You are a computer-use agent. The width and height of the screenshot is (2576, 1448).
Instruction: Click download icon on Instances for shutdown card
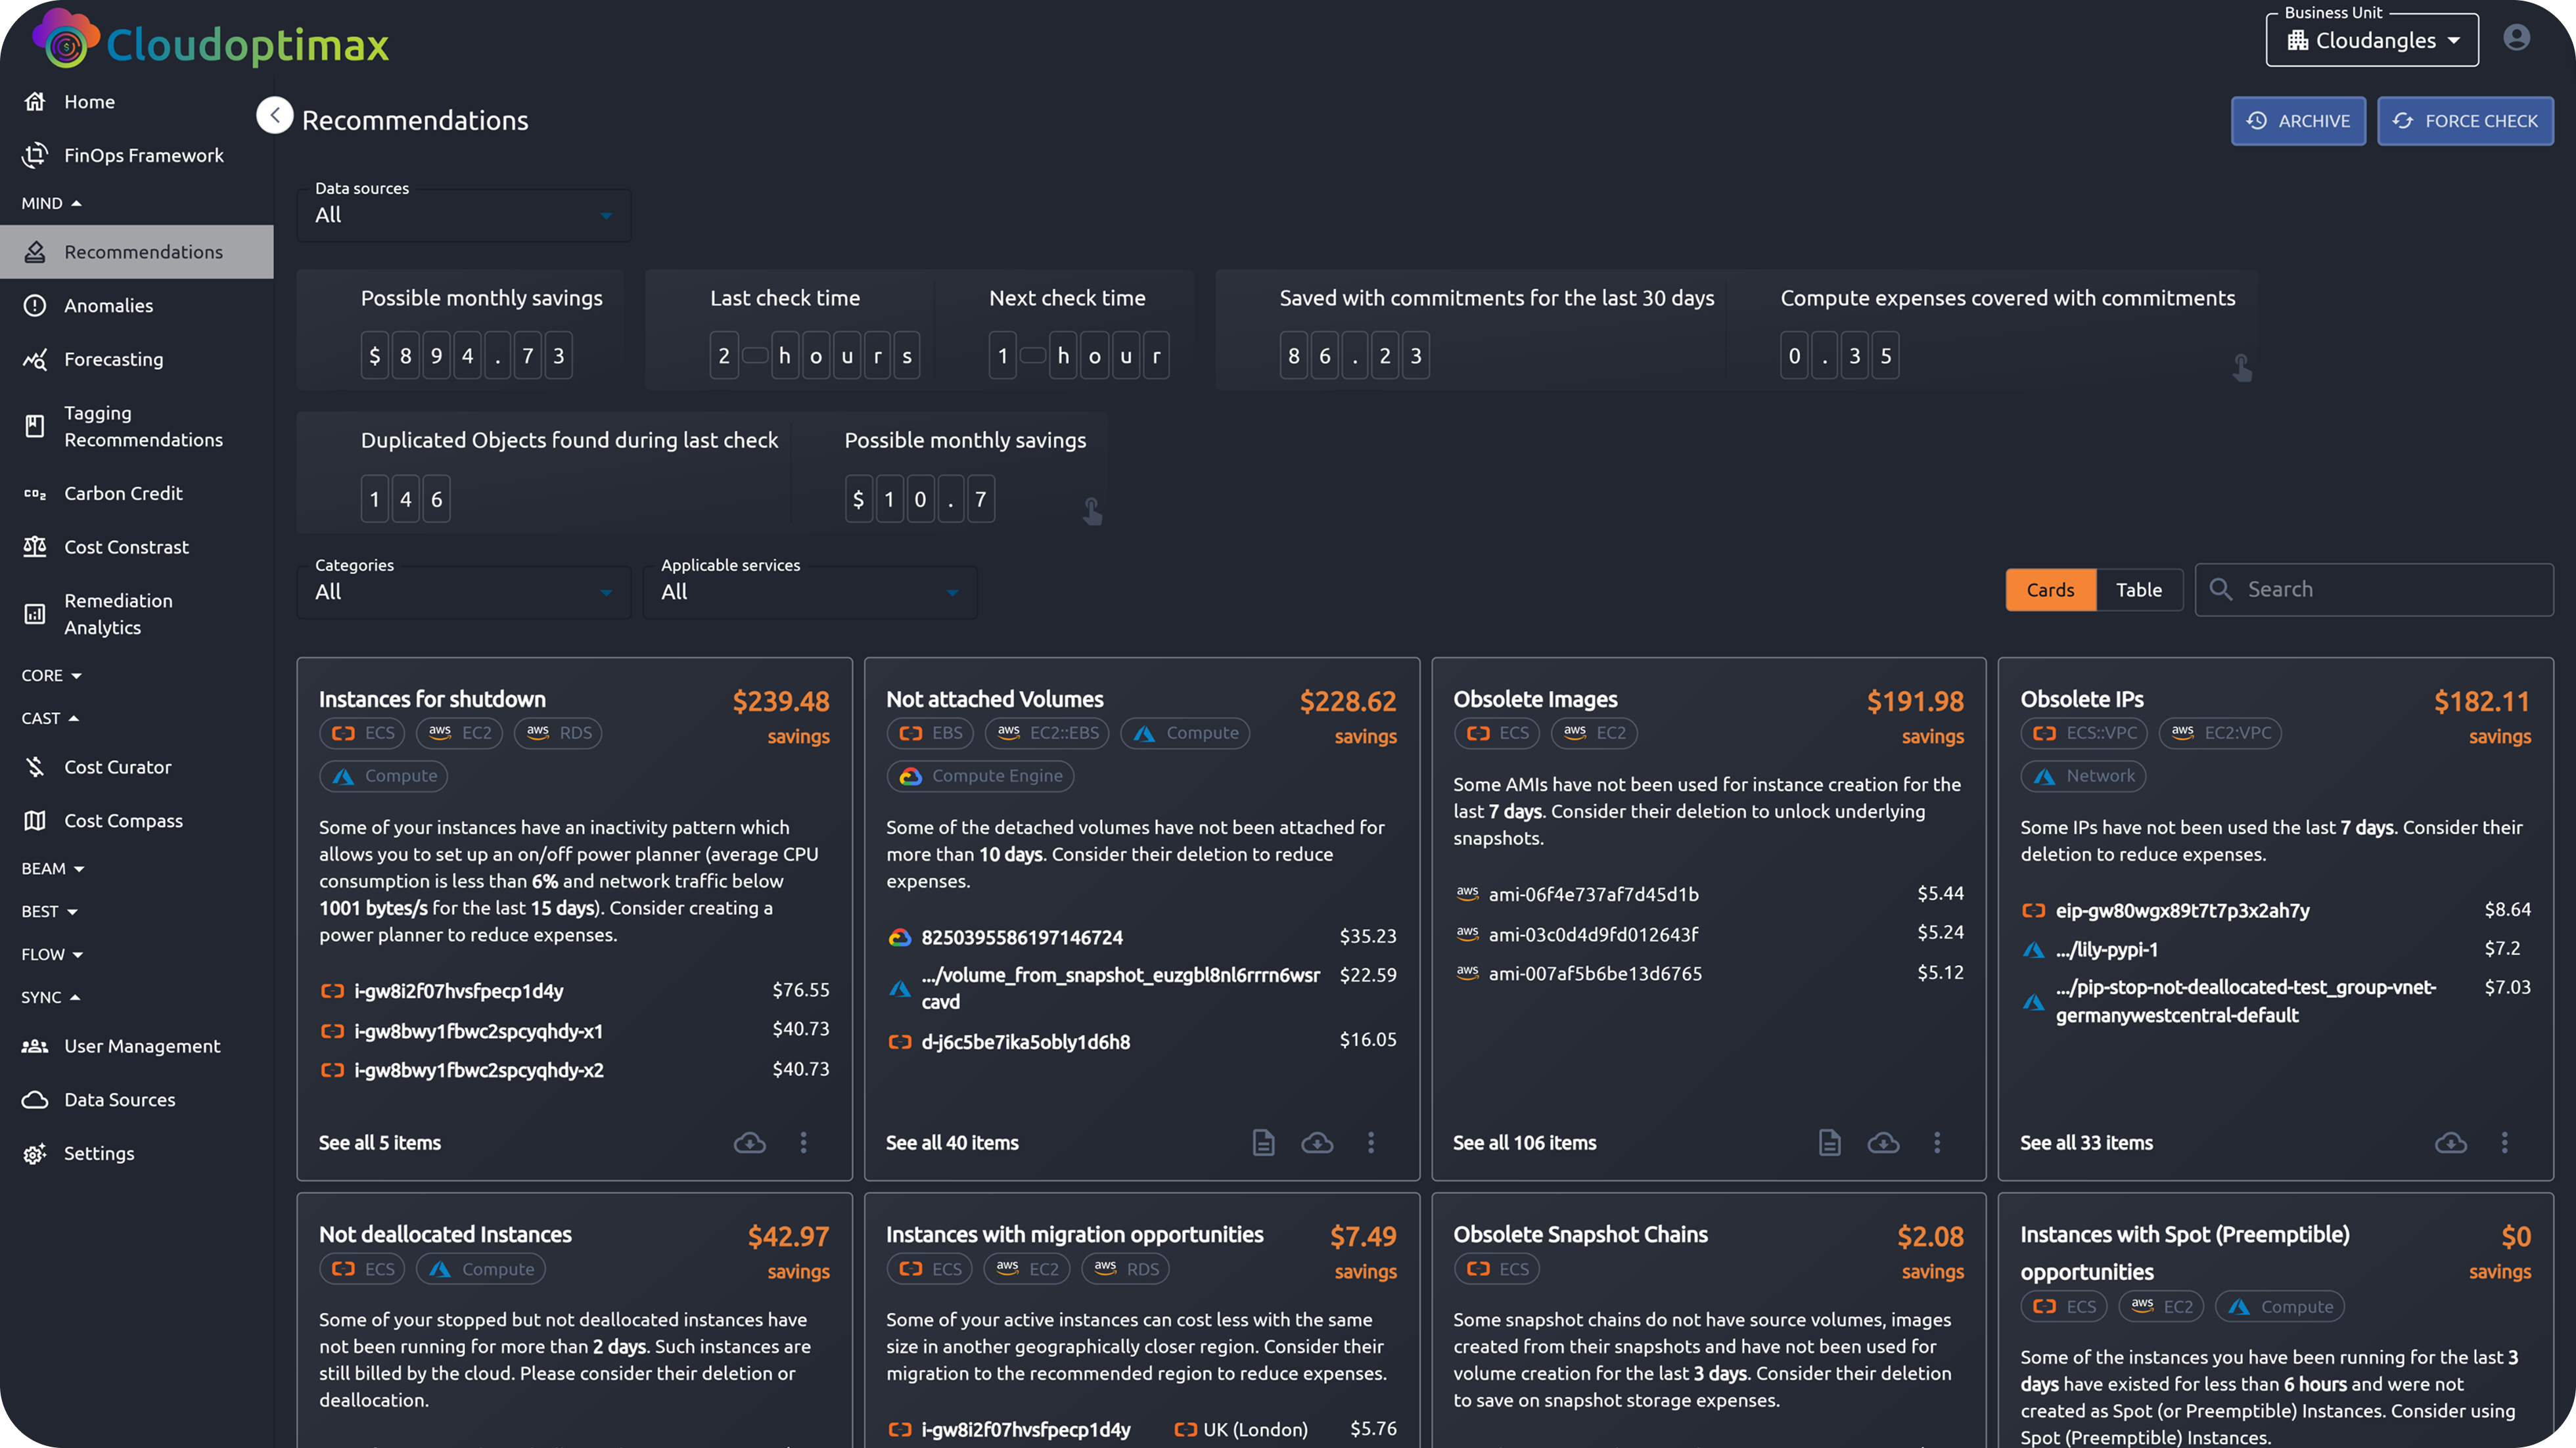(x=749, y=1142)
